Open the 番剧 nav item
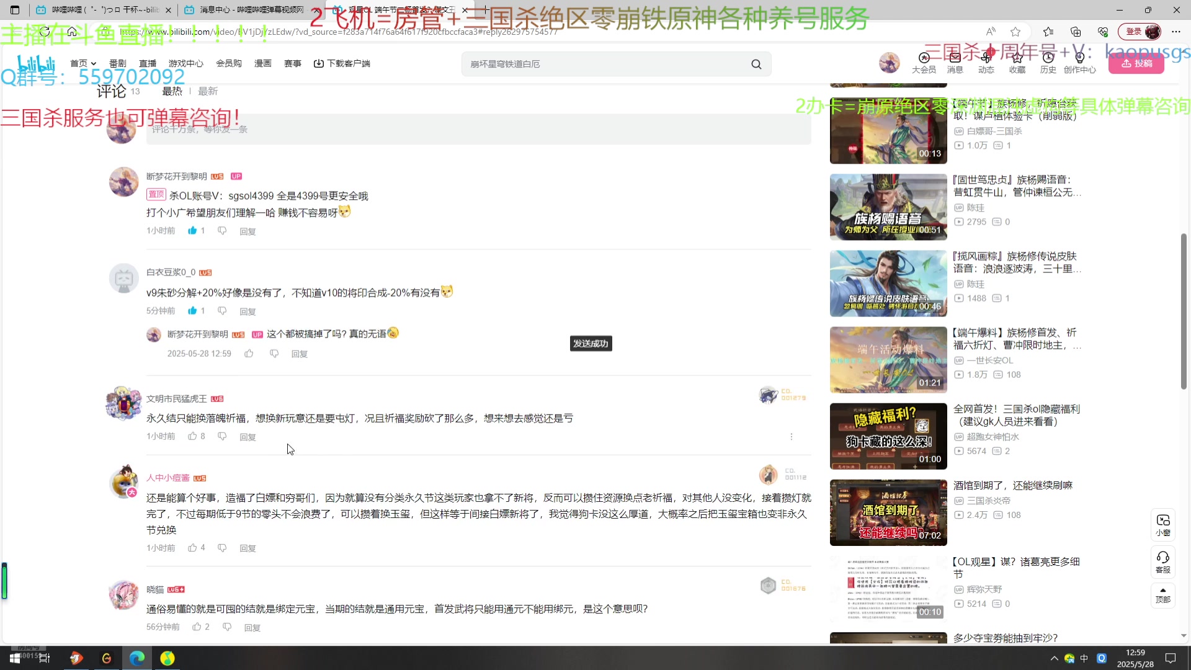The height and width of the screenshot is (670, 1191). pyautogui.click(x=117, y=63)
